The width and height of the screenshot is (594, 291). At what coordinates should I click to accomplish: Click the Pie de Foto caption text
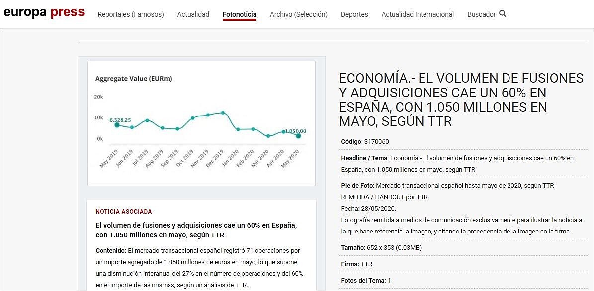pyautogui.click(x=448, y=186)
